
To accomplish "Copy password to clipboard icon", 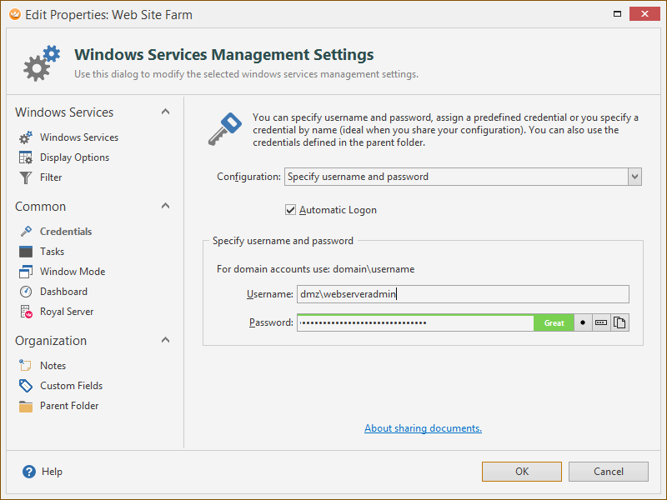I will 619,322.
